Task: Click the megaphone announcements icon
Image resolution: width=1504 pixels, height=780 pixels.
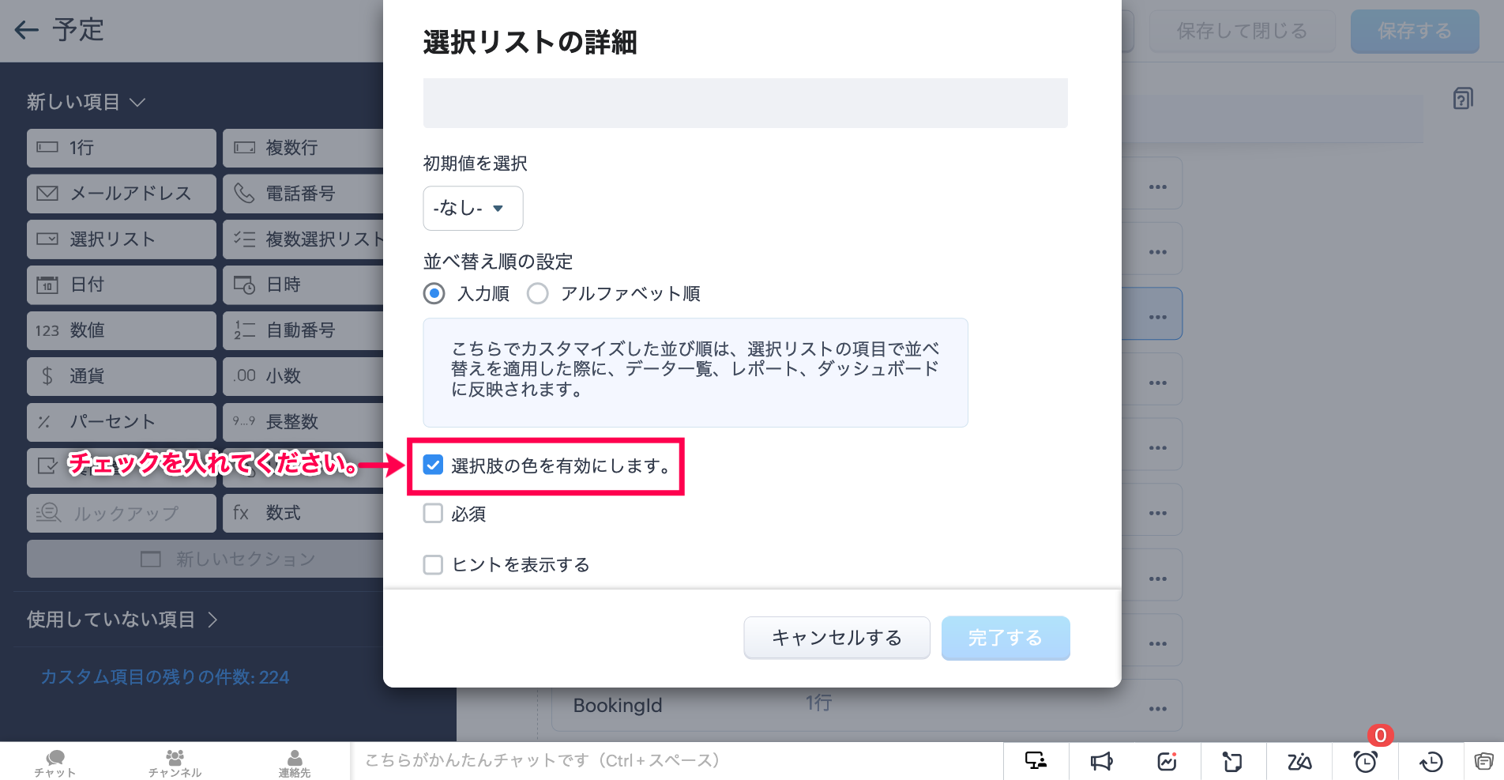Action: [x=1101, y=761]
